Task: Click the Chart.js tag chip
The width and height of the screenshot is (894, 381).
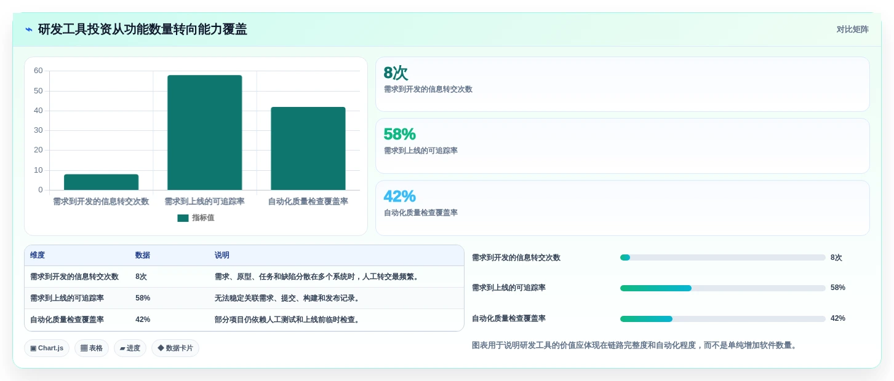Action: [x=47, y=348]
